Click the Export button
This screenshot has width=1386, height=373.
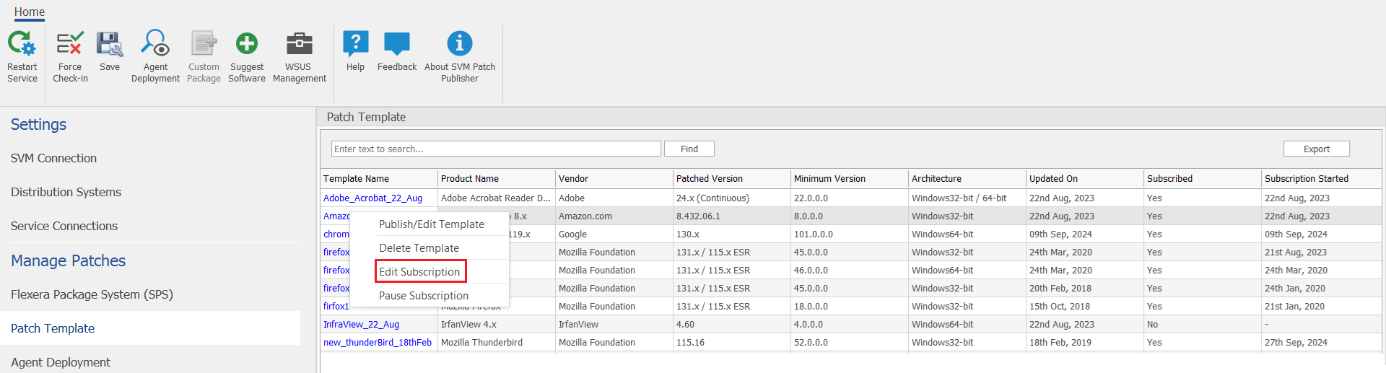1316,149
